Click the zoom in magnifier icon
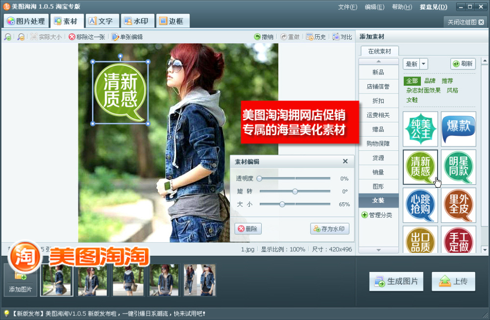 coord(7,37)
